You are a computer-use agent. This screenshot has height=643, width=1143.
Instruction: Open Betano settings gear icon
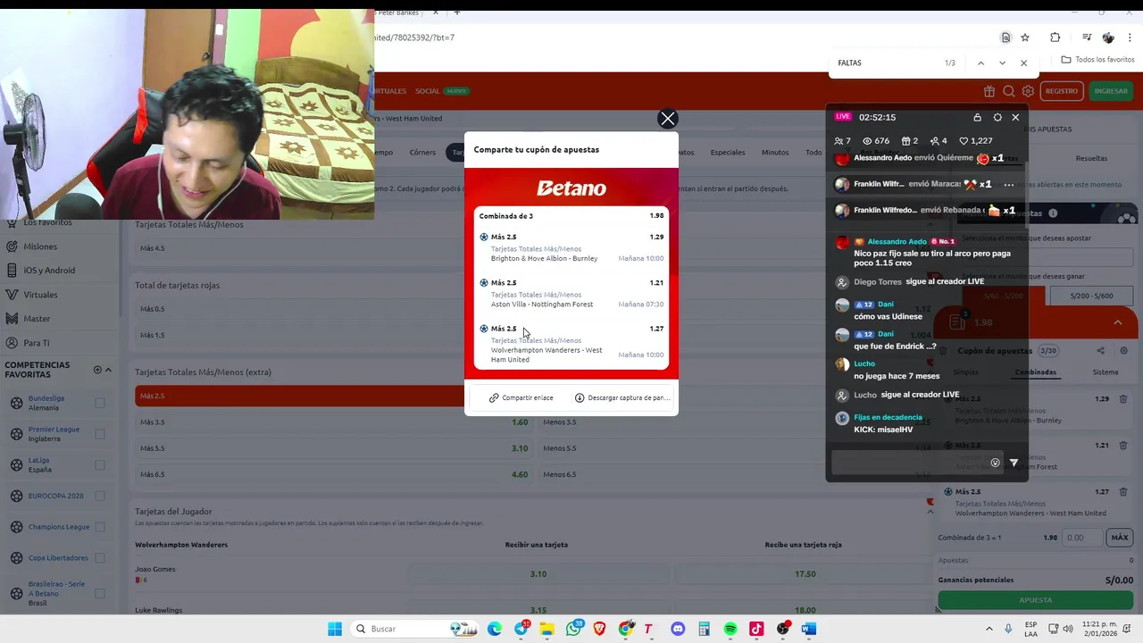coord(1028,91)
